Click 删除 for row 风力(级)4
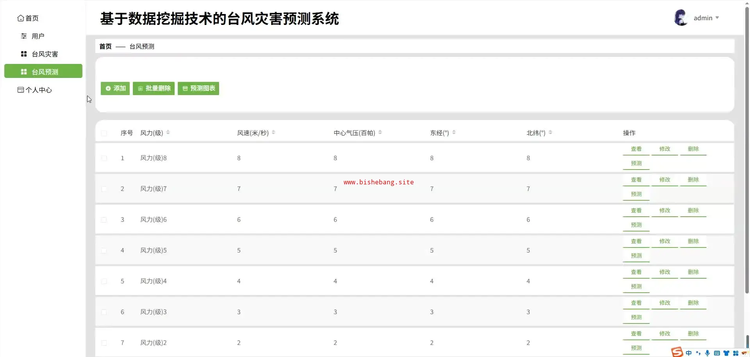 coord(693,272)
